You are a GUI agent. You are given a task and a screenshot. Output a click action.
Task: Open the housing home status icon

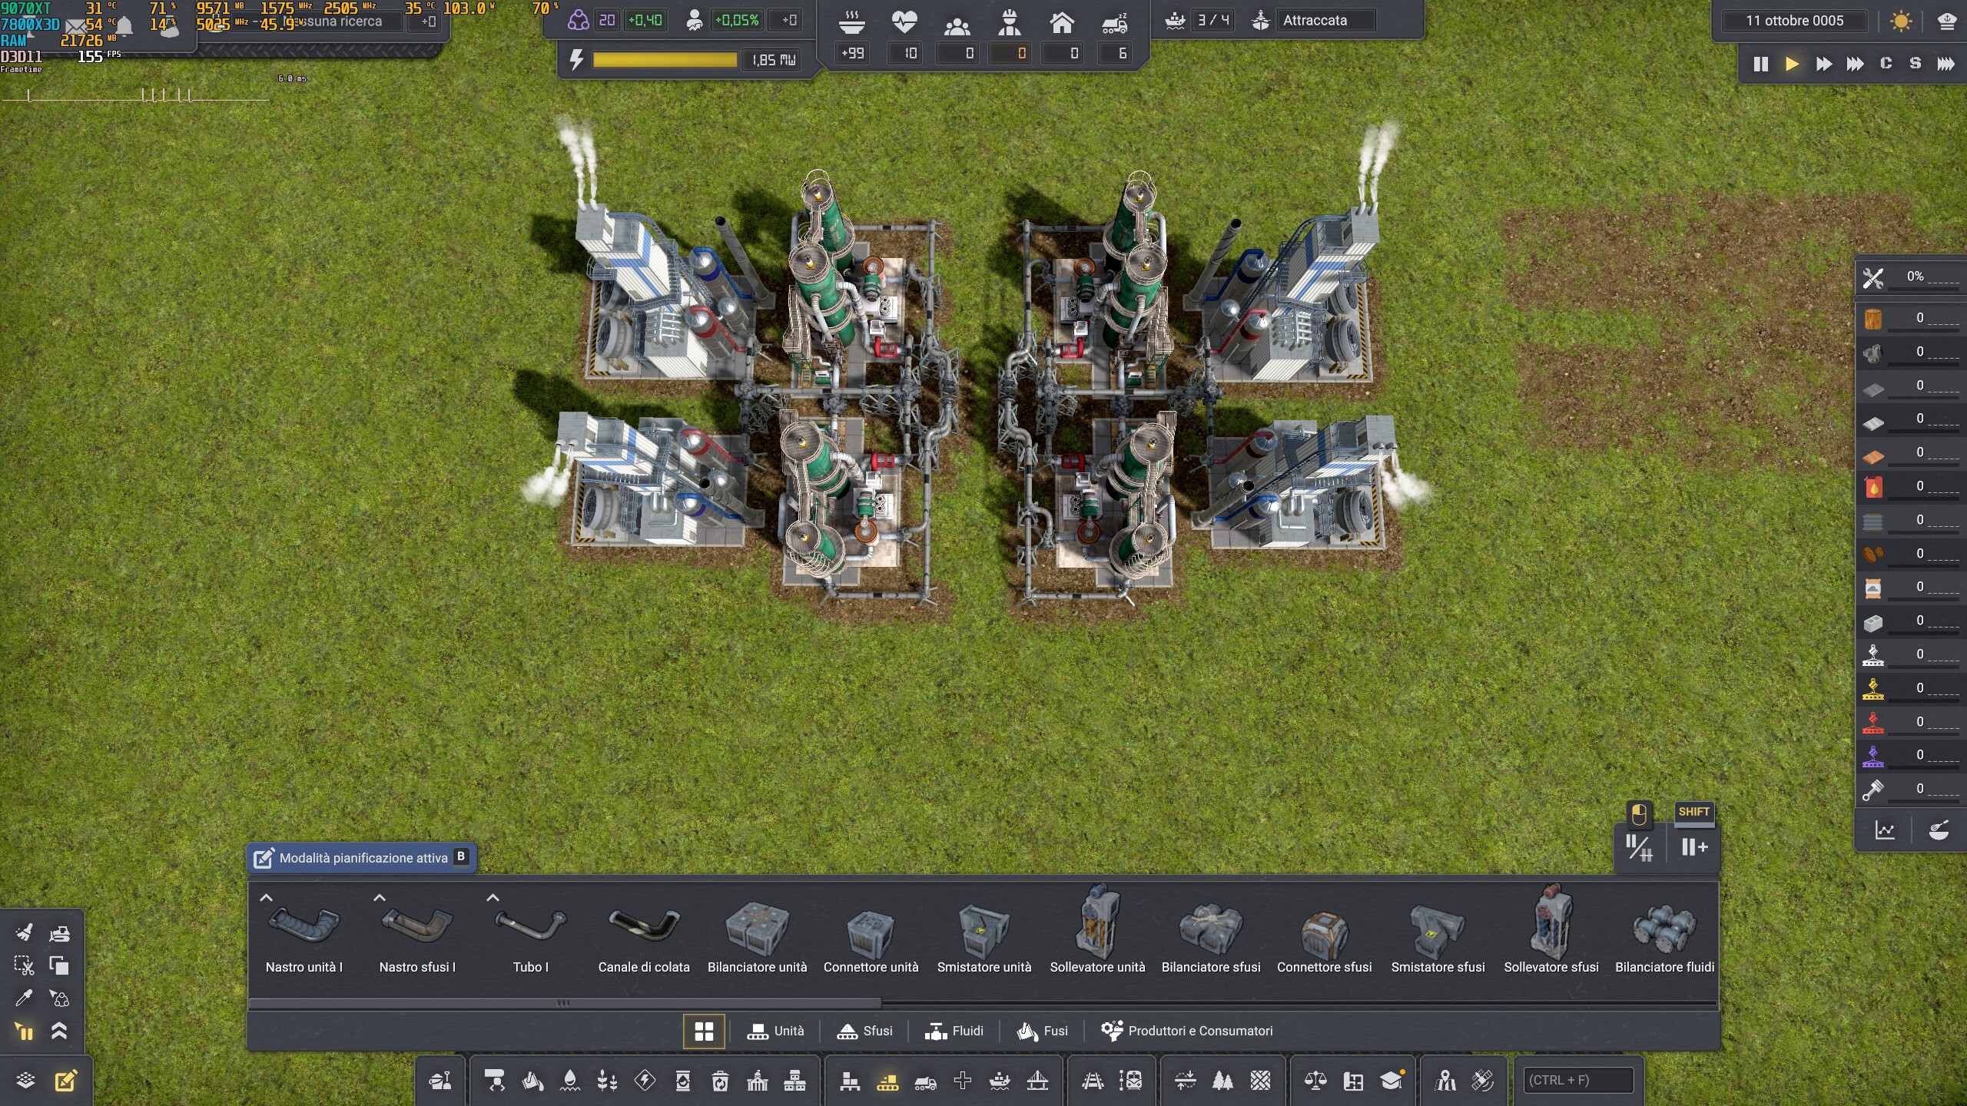[x=1062, y=22]
